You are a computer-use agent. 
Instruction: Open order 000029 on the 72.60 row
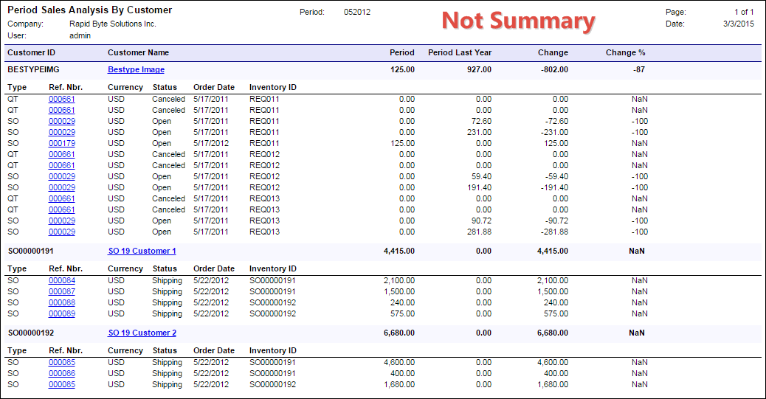coord(61,122)
